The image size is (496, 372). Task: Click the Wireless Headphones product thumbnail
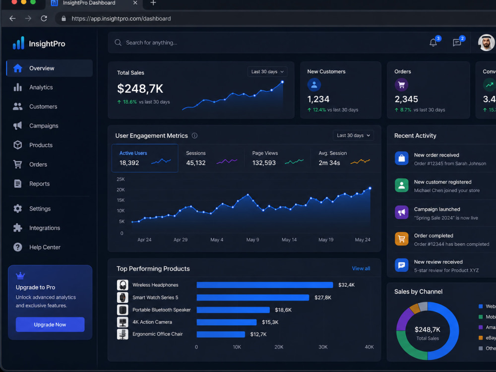point(123,285)
